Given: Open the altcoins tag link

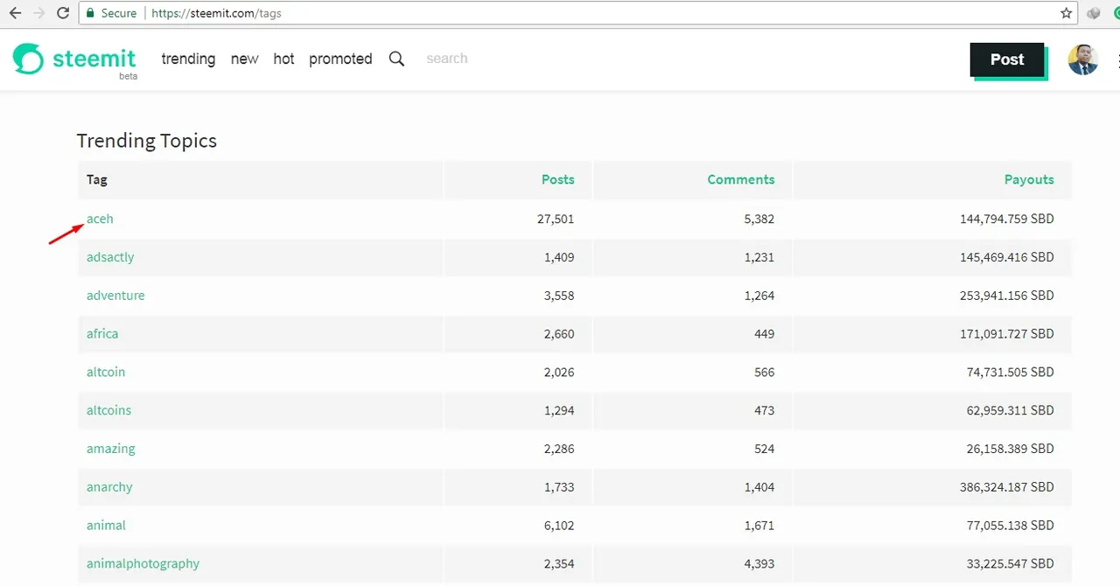Looking at the screenshot, I should click(108, 410).
